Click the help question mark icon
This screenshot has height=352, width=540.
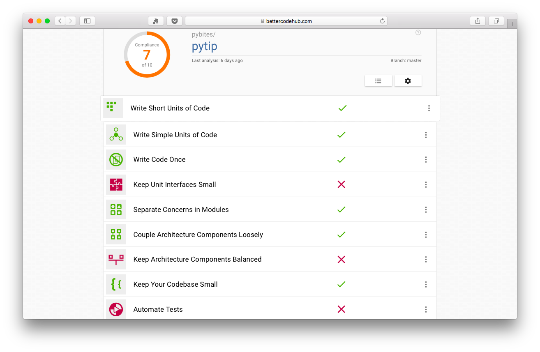tap(418, 33)
